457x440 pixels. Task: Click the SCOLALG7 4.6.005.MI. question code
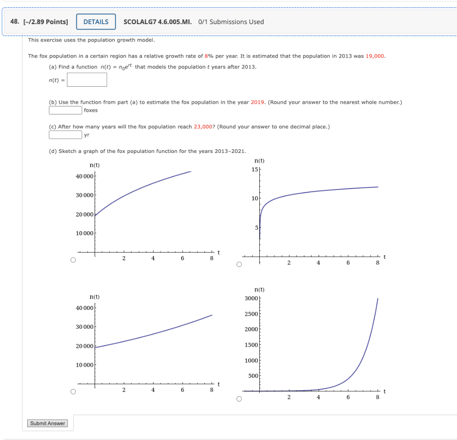pyautogui.click(x=158, y=22)
